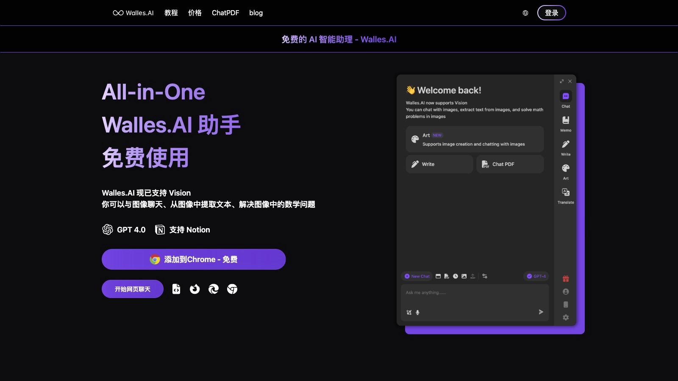Viewport: 678px width, 381px height.
Task: Click the gift rewards icon
Action: (565, 279)
